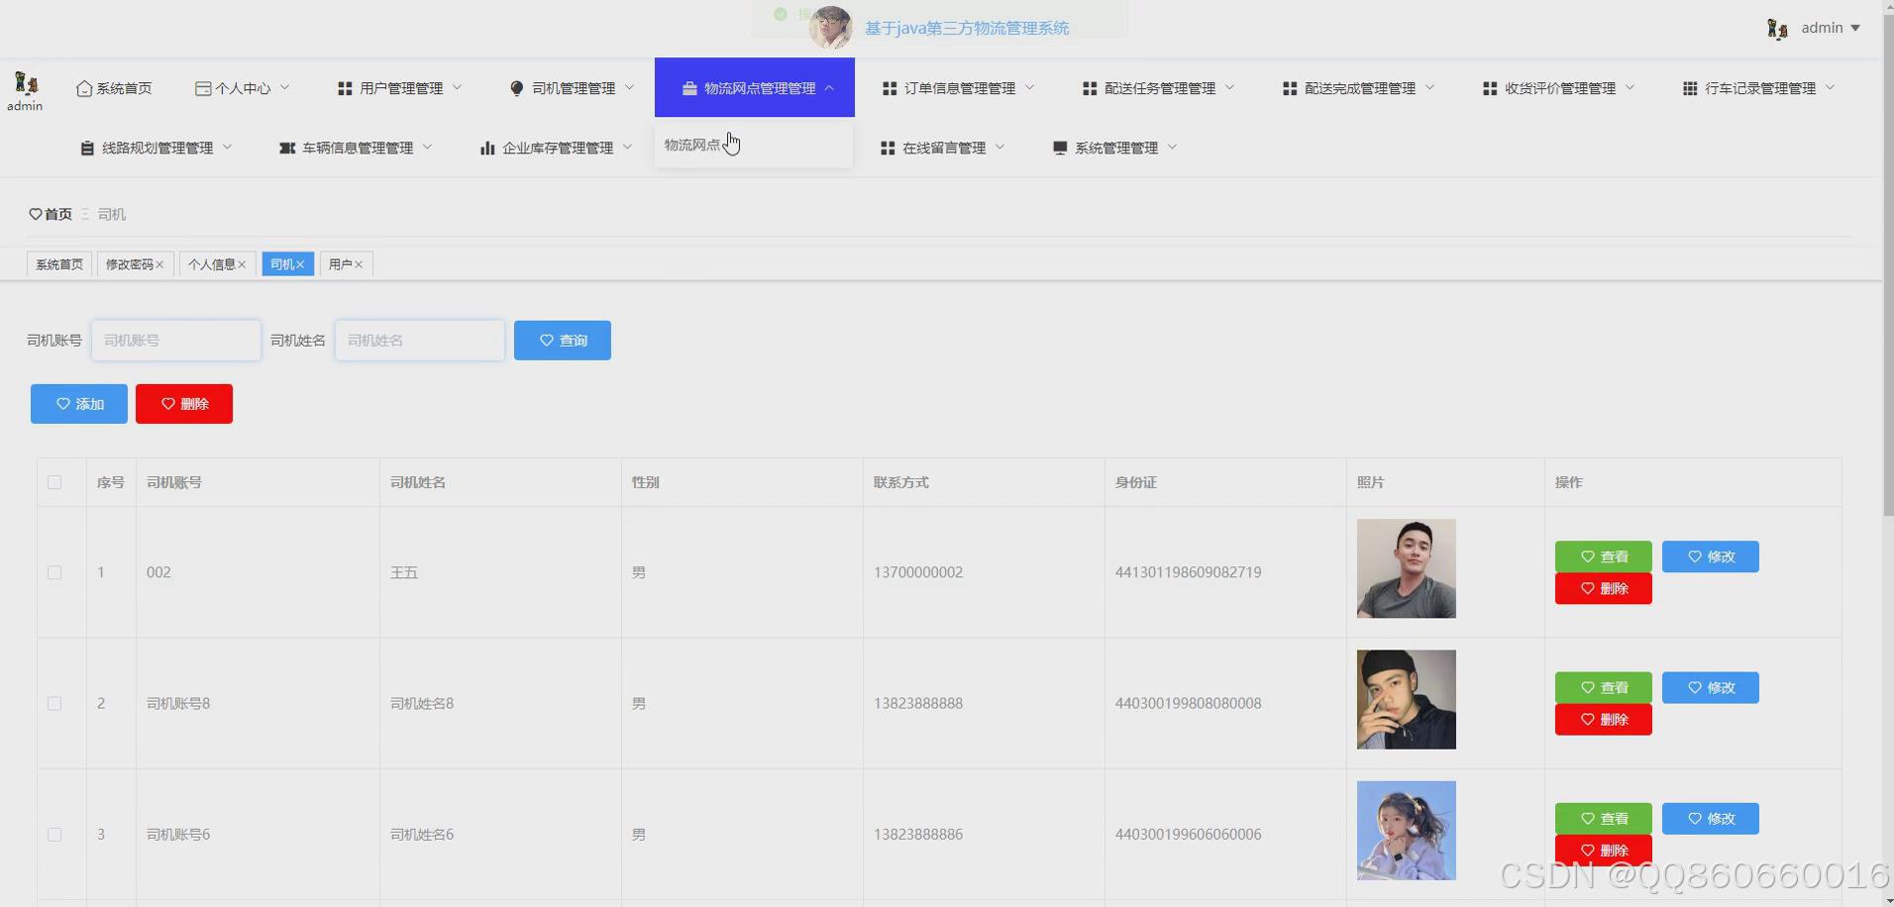Expand the 用户管理管理 dropdown

click(399, 87)
